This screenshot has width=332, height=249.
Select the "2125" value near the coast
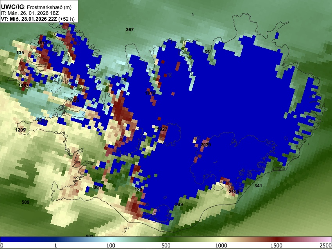[x=234, y=192]
